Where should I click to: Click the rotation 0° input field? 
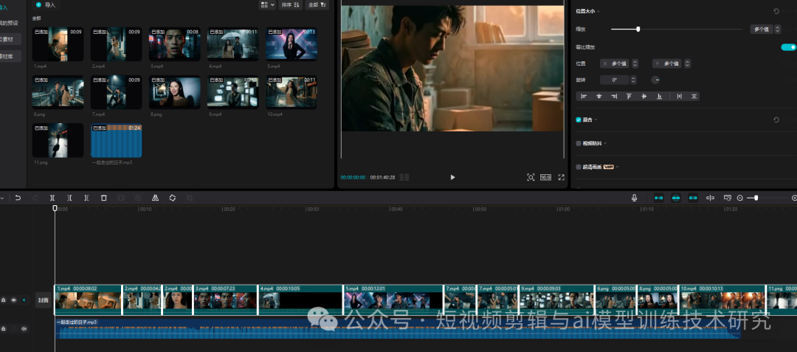point(615,80)
